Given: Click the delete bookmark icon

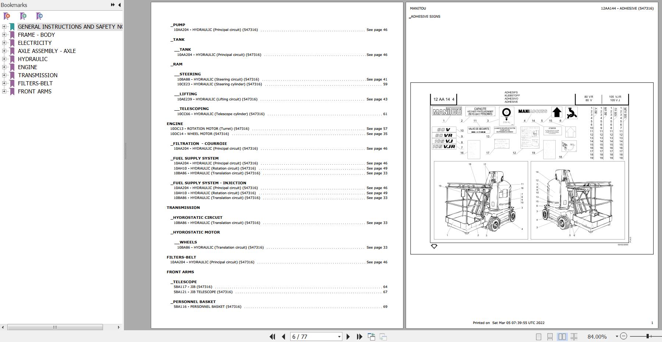Looking at the screenshot, I should pyautogui.click(x=7, y=16).
